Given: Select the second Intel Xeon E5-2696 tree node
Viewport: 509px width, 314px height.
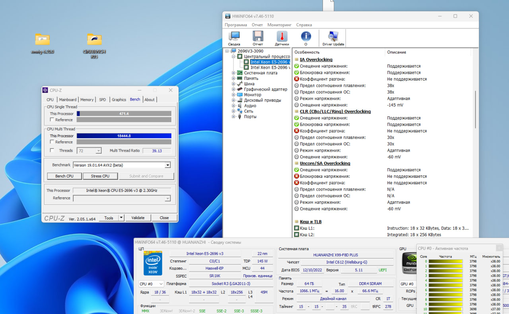Looking at the screenshot, I should coord(268,67).
